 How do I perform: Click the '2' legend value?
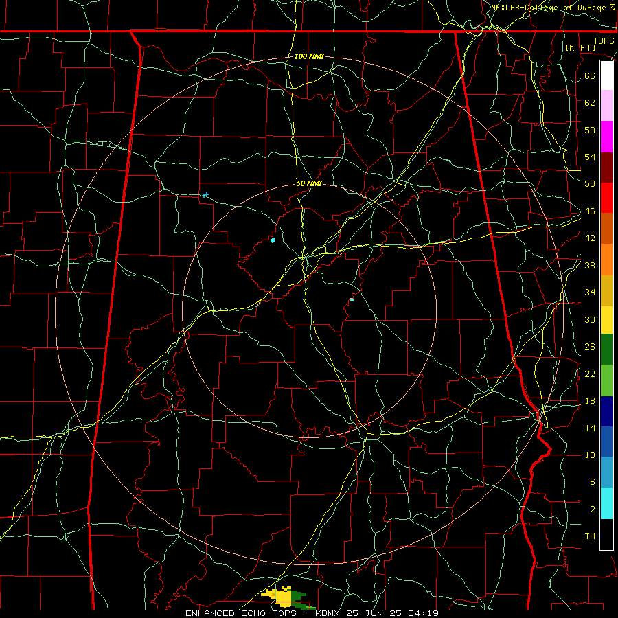point(592,510)
